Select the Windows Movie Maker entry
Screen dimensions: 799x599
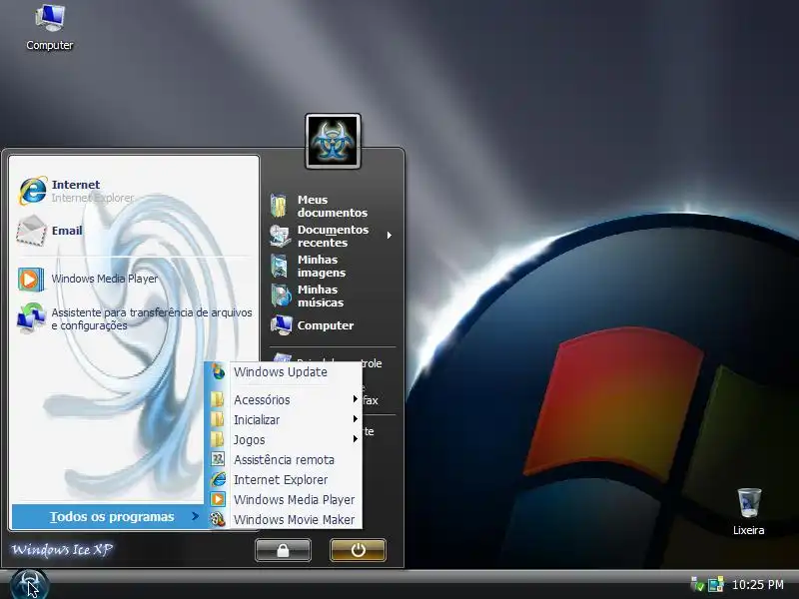pos(285,519)
